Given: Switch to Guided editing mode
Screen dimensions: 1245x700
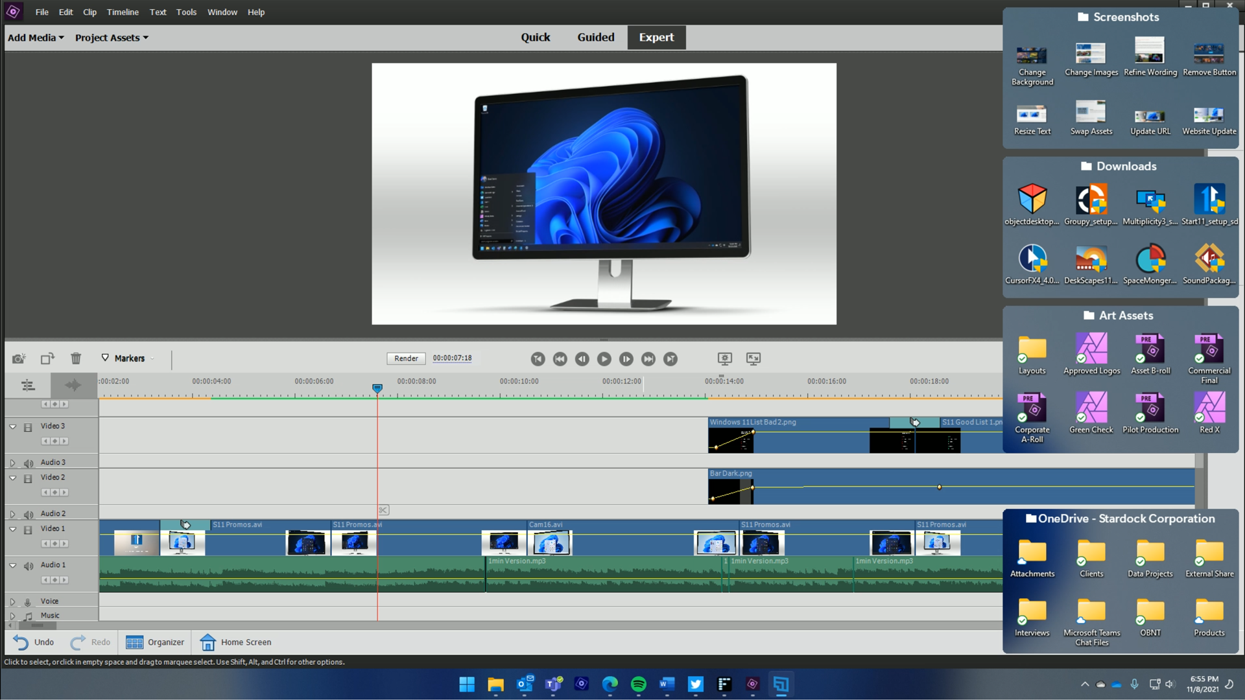Looking at the screenshot, I should click(x=596, y=37).
